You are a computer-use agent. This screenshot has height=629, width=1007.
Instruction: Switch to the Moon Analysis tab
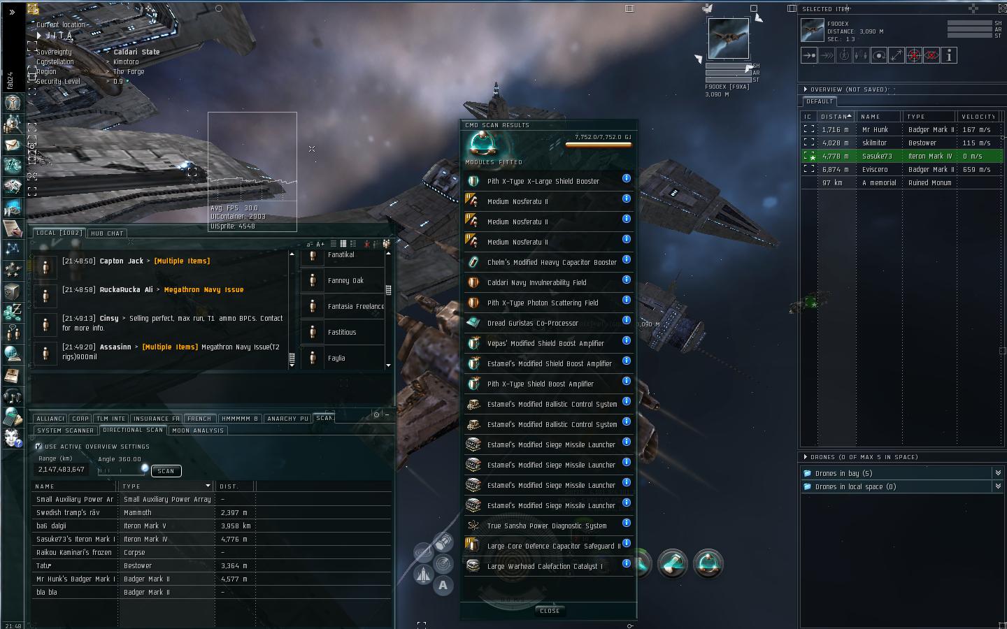coord(198,431)
